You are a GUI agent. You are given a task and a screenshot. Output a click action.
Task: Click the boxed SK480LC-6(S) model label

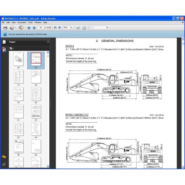coord(82,115)
